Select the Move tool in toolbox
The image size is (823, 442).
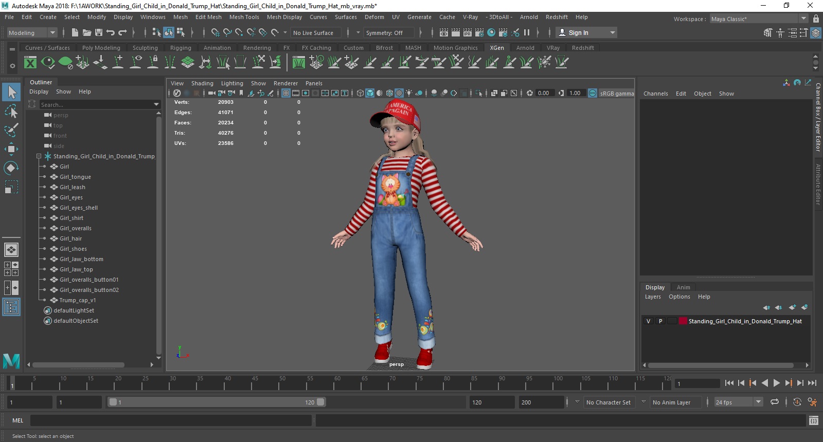(x=11, y=149)
